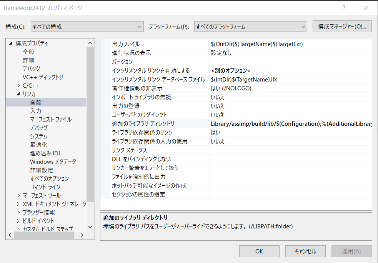The width and height of the screenshot is (378, 263).
Task: Click the tree vertical scrollbar thumb
Action: [90, 124]
